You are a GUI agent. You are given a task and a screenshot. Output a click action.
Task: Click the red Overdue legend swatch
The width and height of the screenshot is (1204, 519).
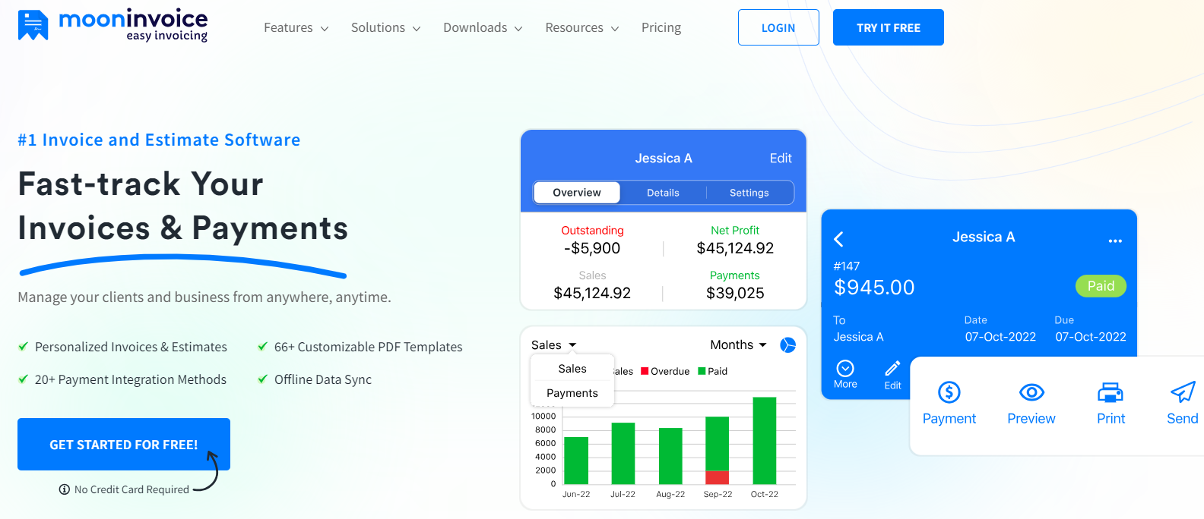point(645,371)
